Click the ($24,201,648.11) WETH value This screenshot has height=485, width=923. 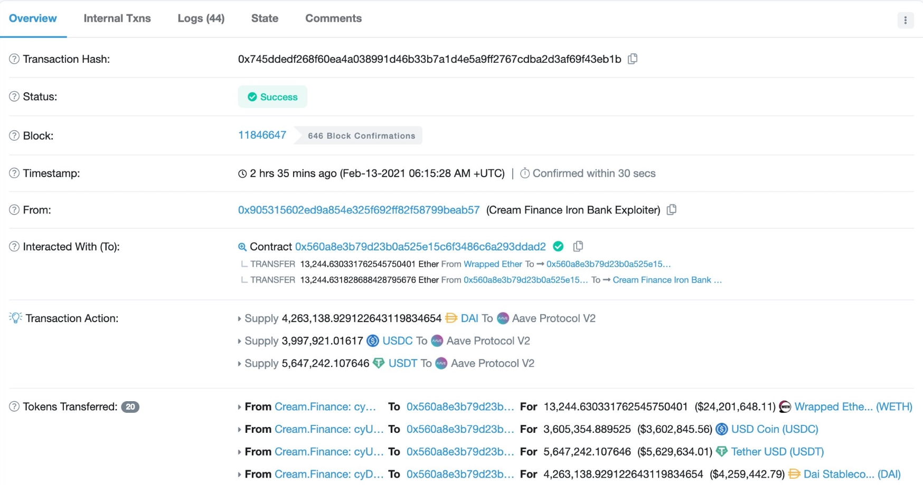point(735,406)
